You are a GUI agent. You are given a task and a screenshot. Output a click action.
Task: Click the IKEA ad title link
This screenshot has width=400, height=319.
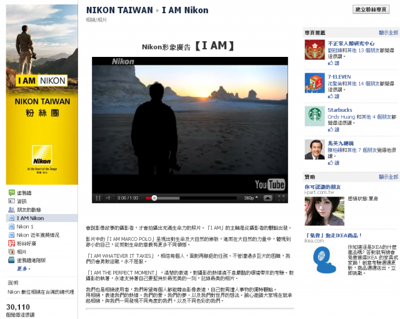click(x=333, y=235)
